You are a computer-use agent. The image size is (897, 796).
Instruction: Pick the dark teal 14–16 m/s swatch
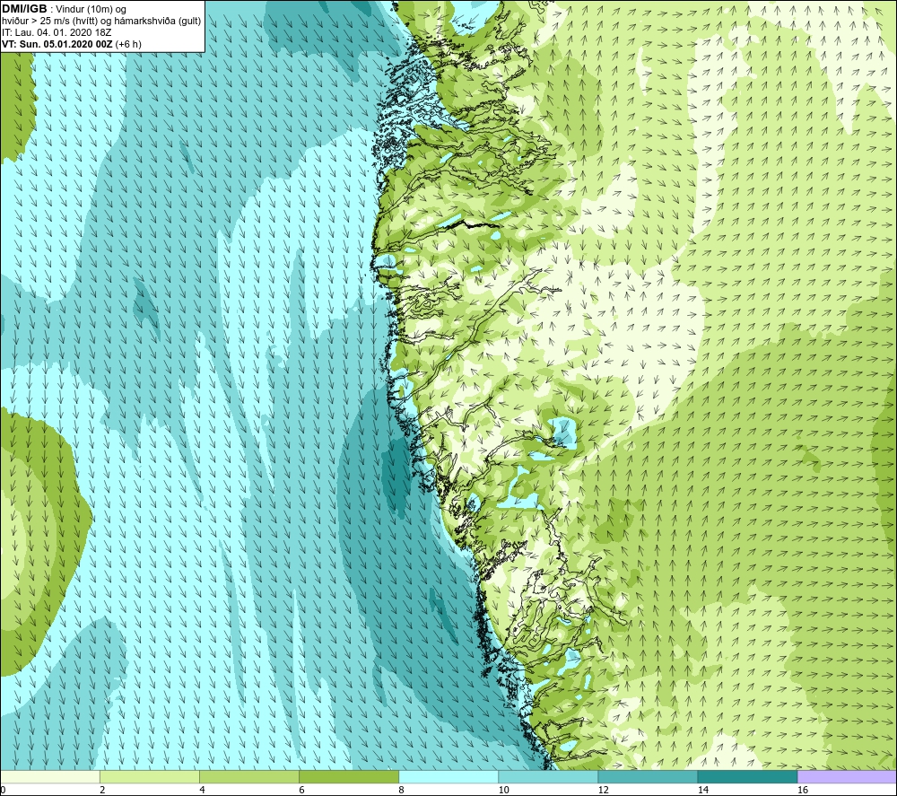click(x=747, y=777)
